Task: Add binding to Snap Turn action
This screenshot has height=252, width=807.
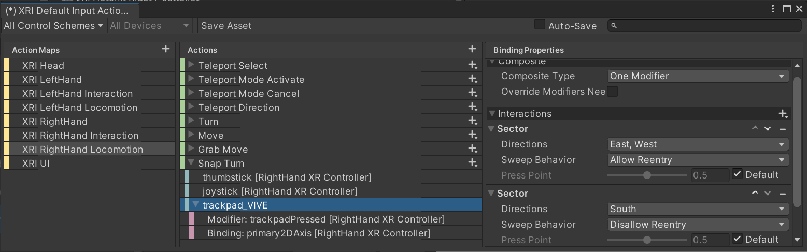Action: point(472,163)
